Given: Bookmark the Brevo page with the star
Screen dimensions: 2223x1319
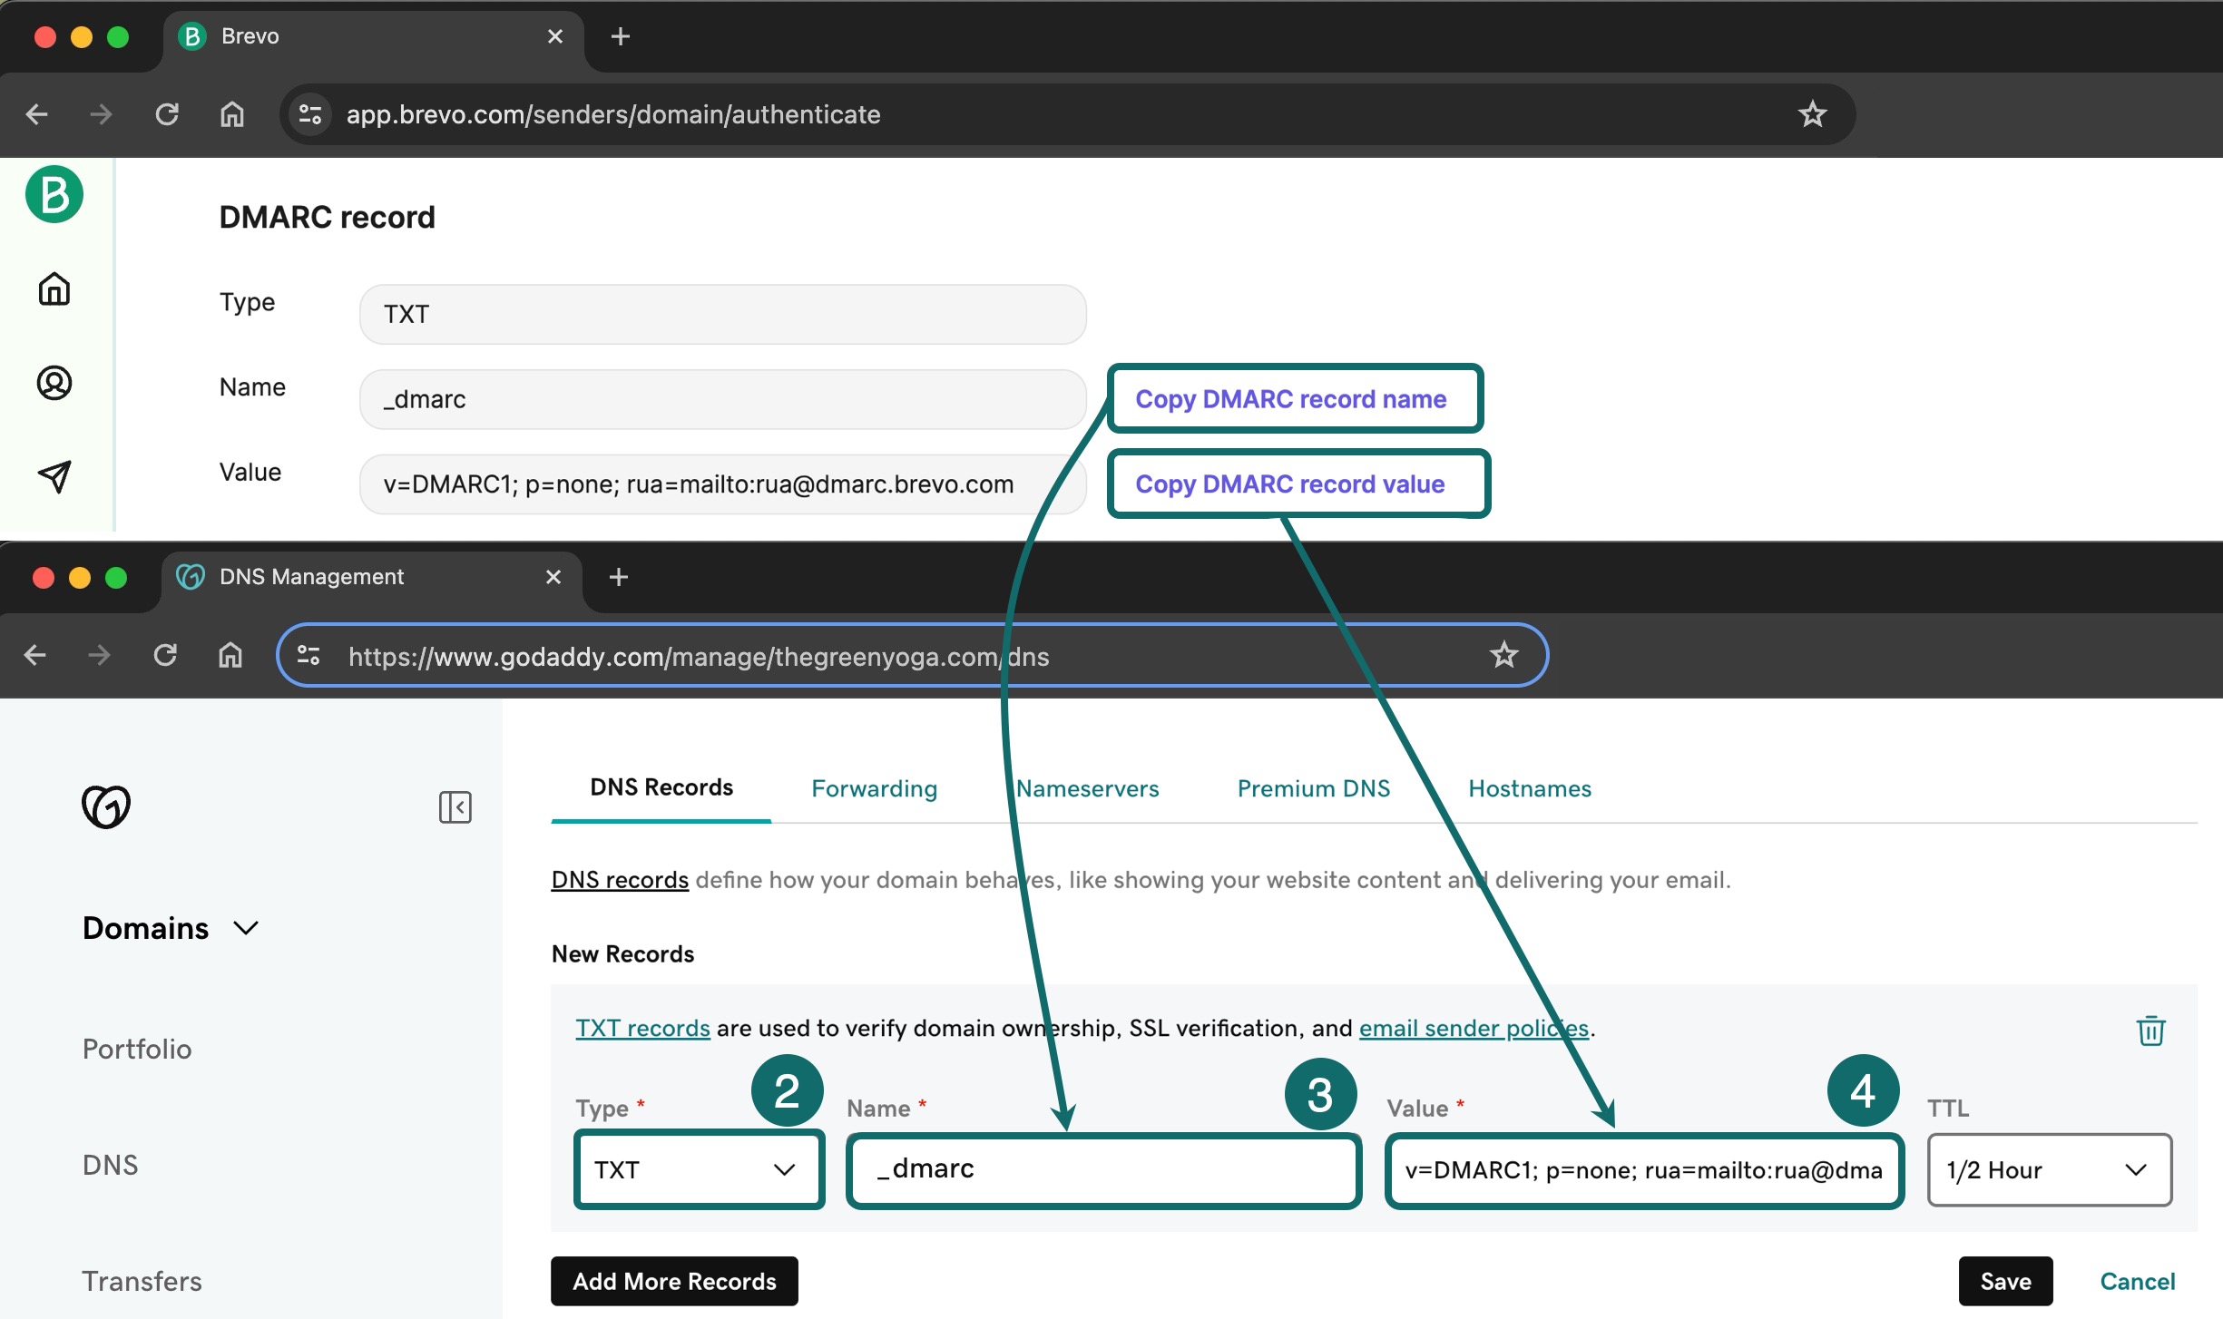Looking at the screenshot, I should coord(1812,114).
